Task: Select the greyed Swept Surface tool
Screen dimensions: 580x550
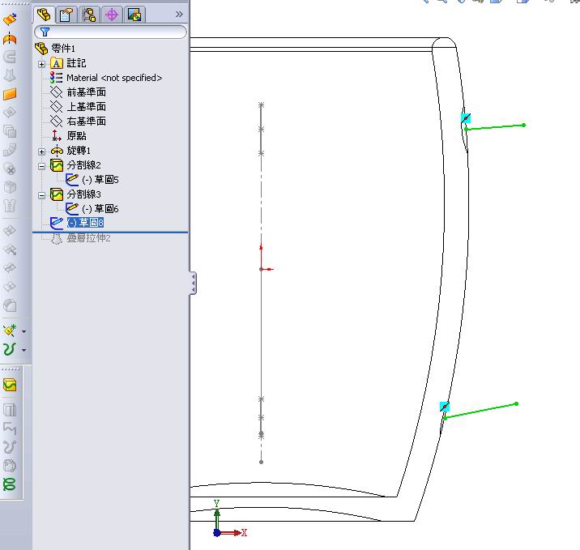Action: click(10, 57)
